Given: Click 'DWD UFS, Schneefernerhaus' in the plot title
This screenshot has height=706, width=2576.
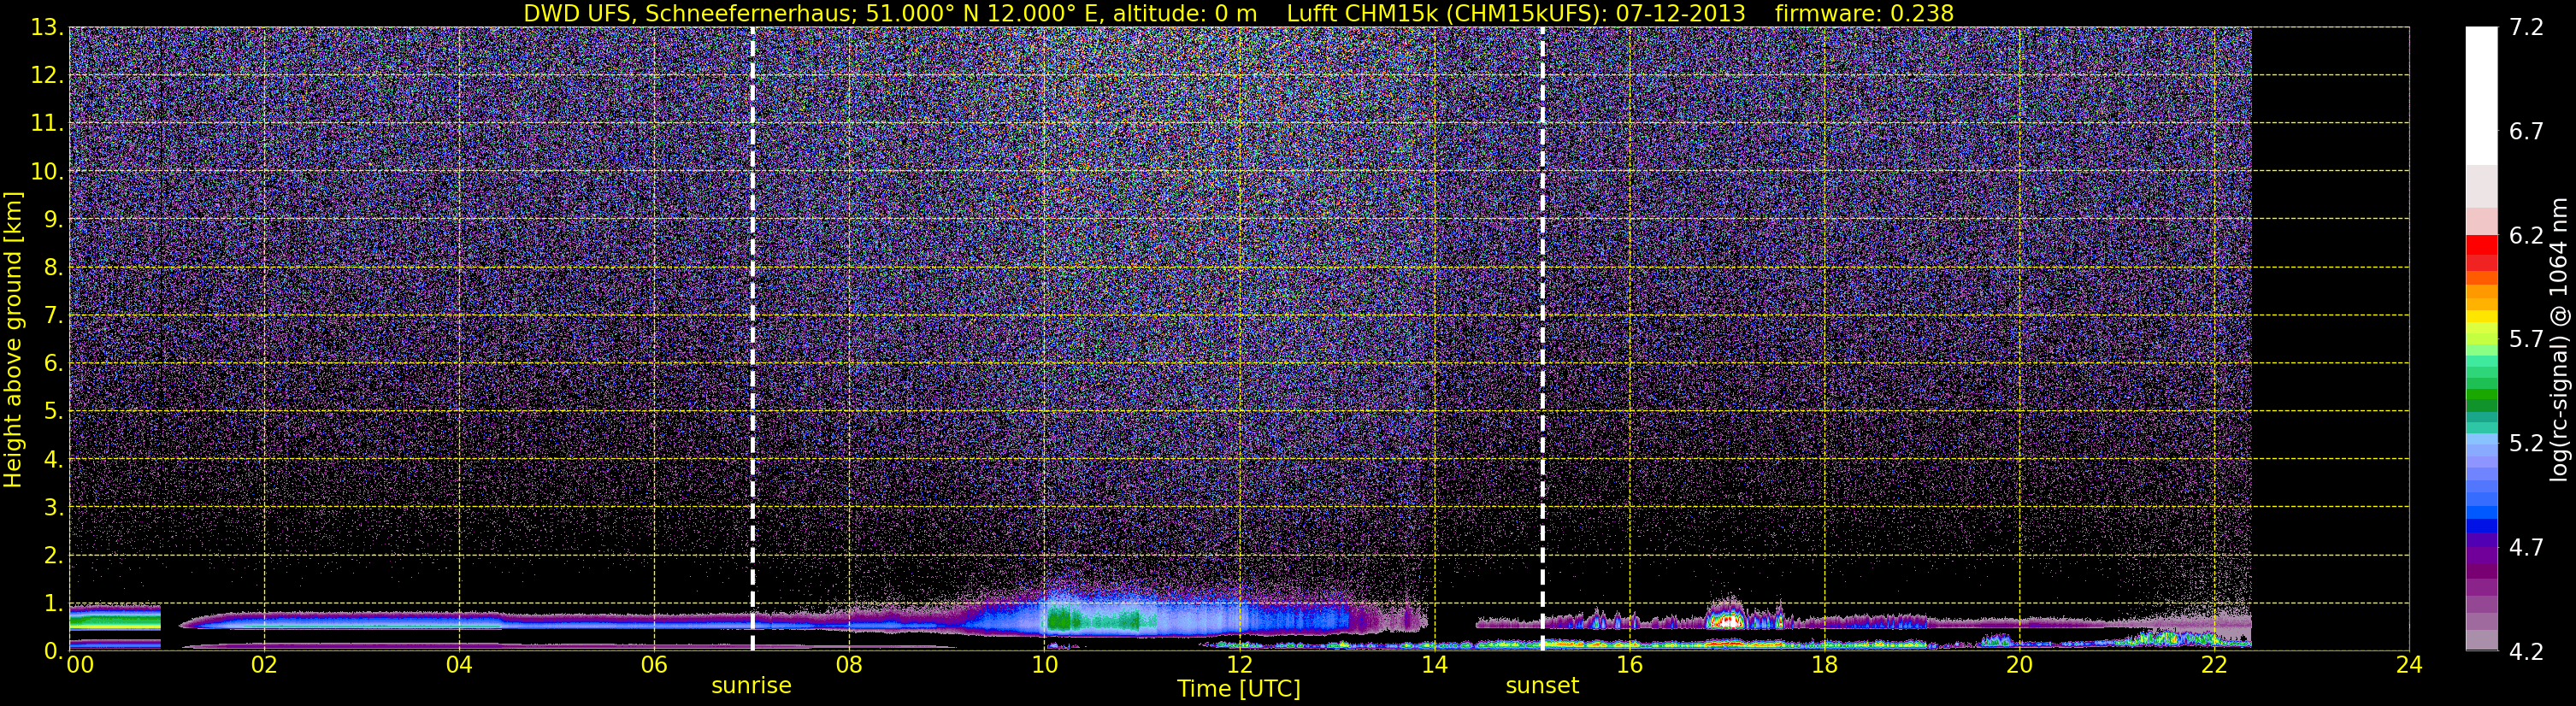Looking at the screenshot, I should click(x=689, y=13).
